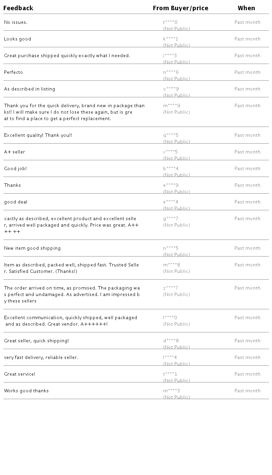This screenshot has height=475, width=272.
Task: Click 'Excellent quality! Thank you!!' feedback text
Action: point(38,135)
